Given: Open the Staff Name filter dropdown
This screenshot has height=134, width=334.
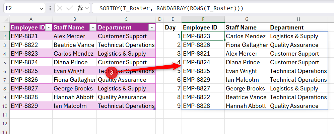Looking at the screenshot, I should pos(93,27).
